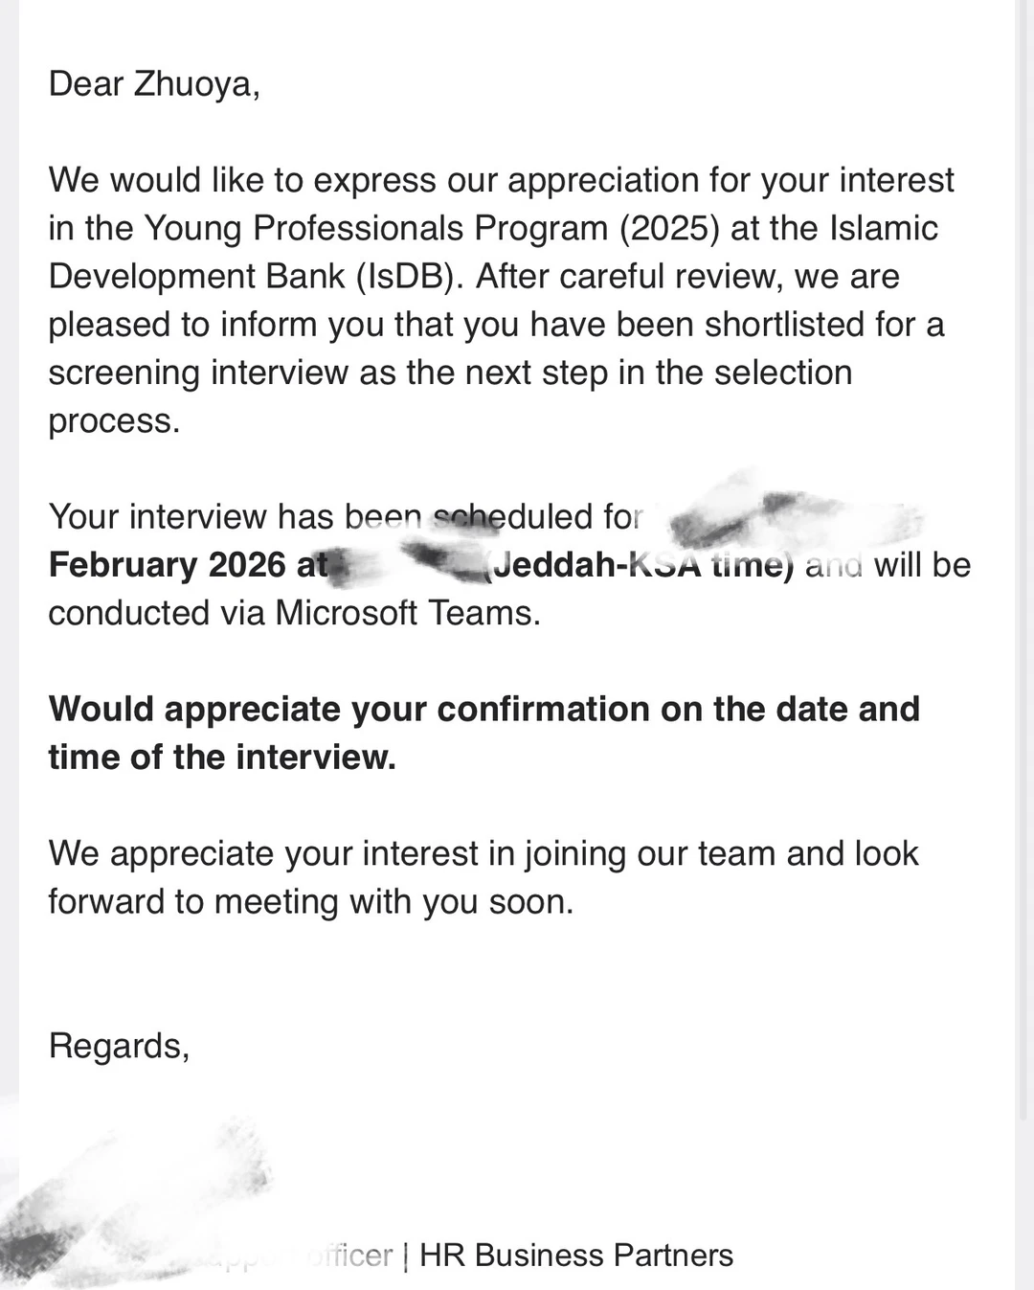Click "forward to meeting with you soon."
Image resolution: width=1034 pixels, height=1290 pixels.
tap(311, 901)
